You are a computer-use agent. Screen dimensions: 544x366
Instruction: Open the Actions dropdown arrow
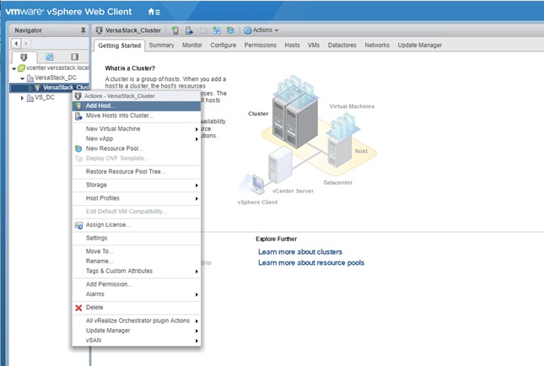(x=277, y=30)
